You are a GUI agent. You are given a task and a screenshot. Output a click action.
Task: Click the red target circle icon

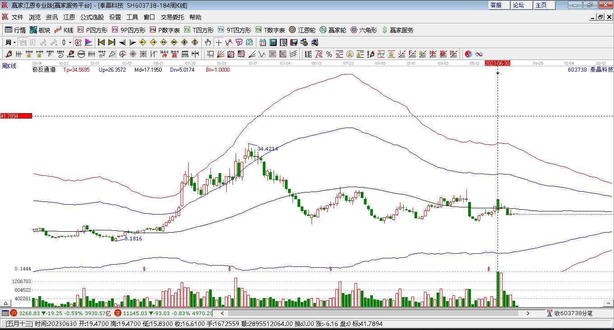tap(123, 54)
